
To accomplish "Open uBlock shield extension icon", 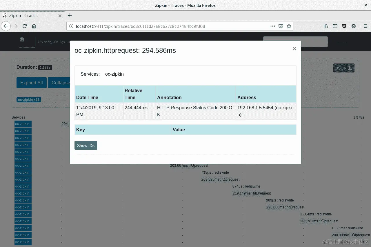I will (x=344, y=26).
